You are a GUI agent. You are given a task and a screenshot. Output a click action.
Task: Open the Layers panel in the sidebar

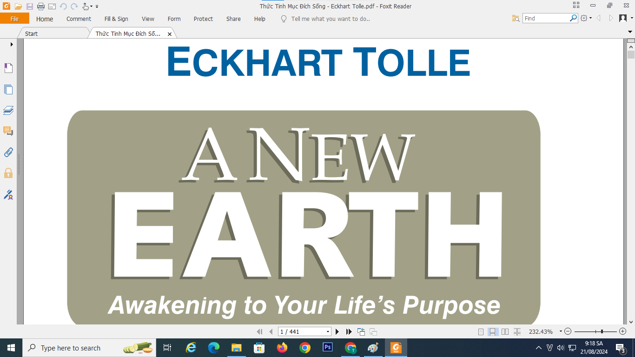coord(8,111)
